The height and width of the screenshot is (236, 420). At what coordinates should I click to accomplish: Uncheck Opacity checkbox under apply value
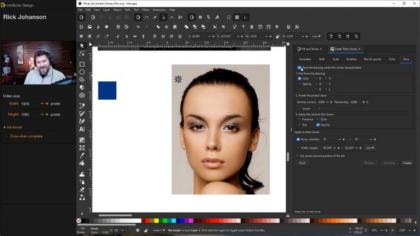coord(318,125)
